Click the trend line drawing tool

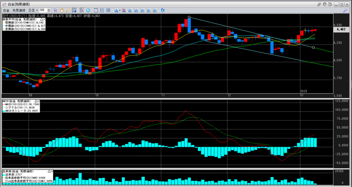click(x=74, y=10)
